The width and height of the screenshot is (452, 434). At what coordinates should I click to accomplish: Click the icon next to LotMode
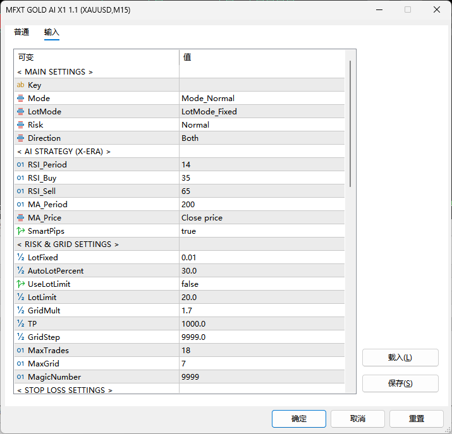[20, 112]
